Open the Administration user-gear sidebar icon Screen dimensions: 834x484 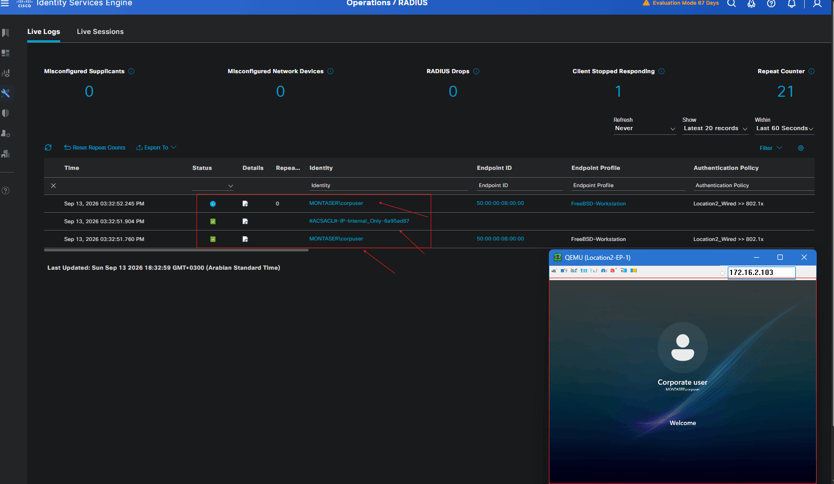point(6,133)
